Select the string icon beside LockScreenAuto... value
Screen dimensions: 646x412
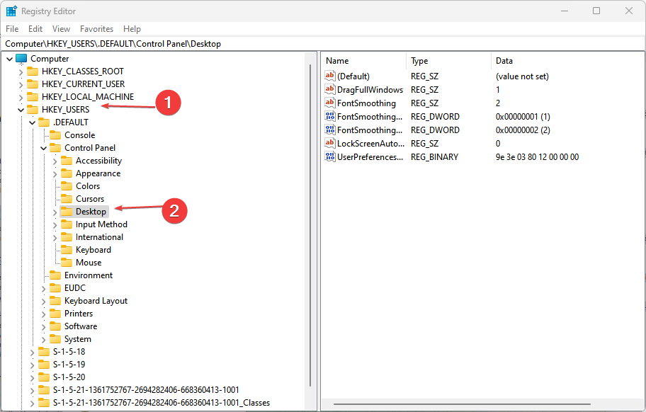[330, 143]
